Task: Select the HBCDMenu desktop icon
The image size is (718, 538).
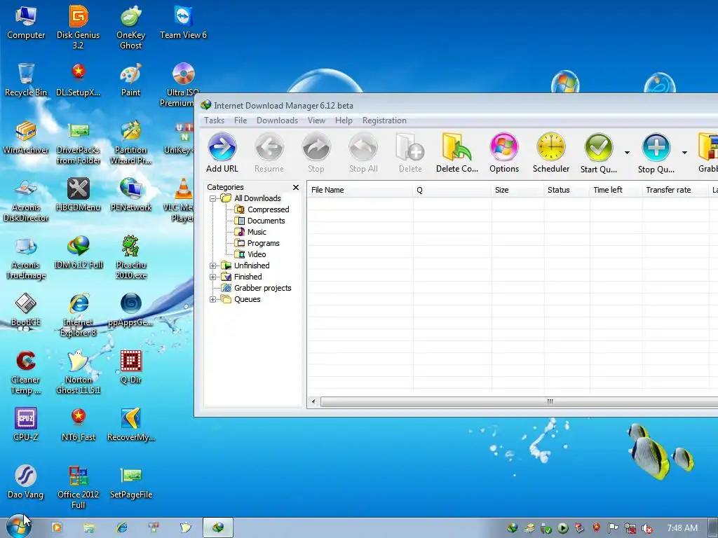Action: [79, 195]
